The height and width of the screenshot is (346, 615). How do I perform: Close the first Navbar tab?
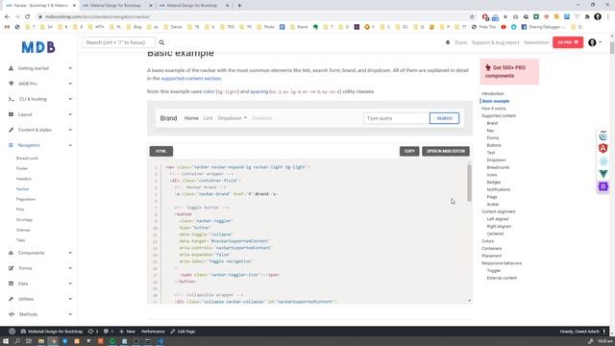pyautogui.click(x=74, y=6)
